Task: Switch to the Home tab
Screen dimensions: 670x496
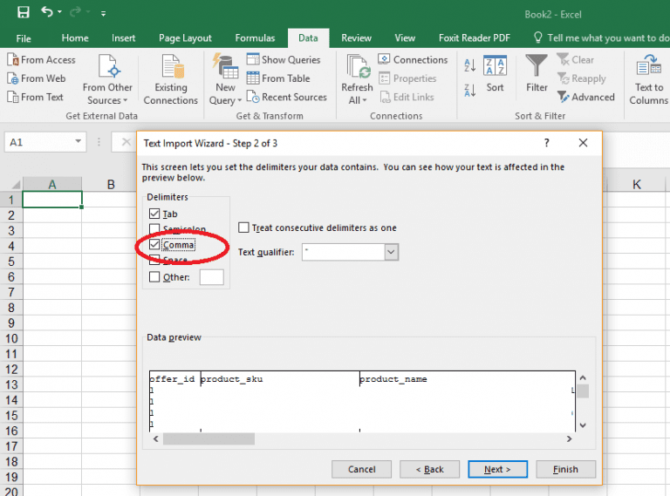Action: [x=75, y=38]
